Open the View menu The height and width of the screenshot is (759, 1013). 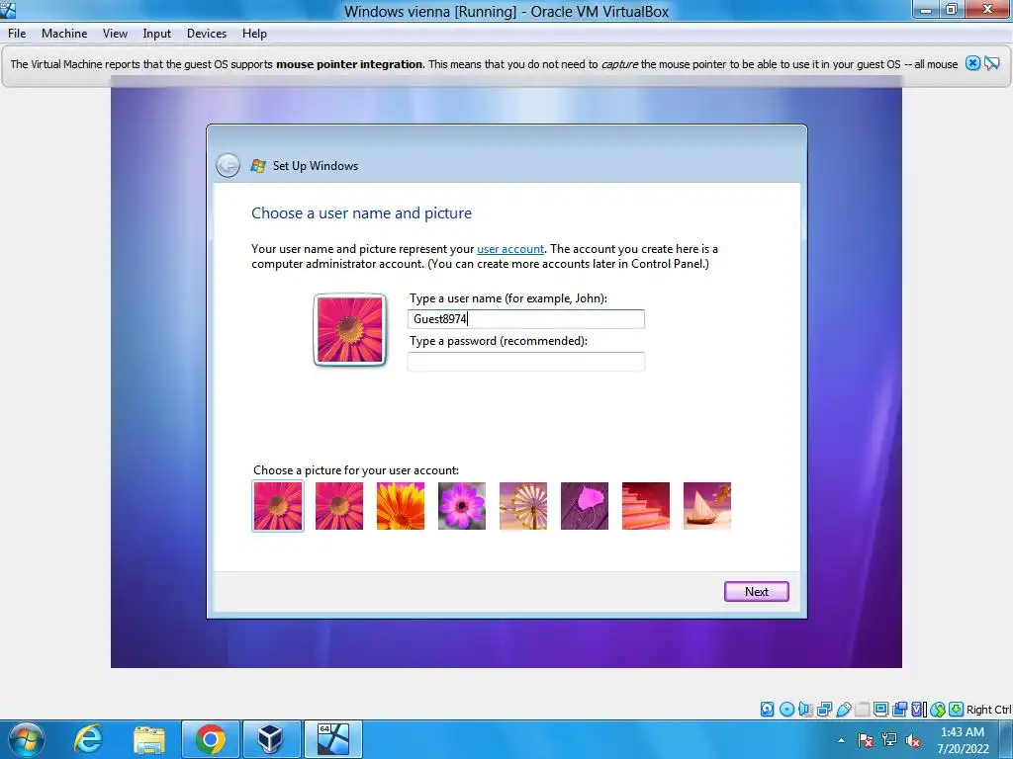click(115, 34)
